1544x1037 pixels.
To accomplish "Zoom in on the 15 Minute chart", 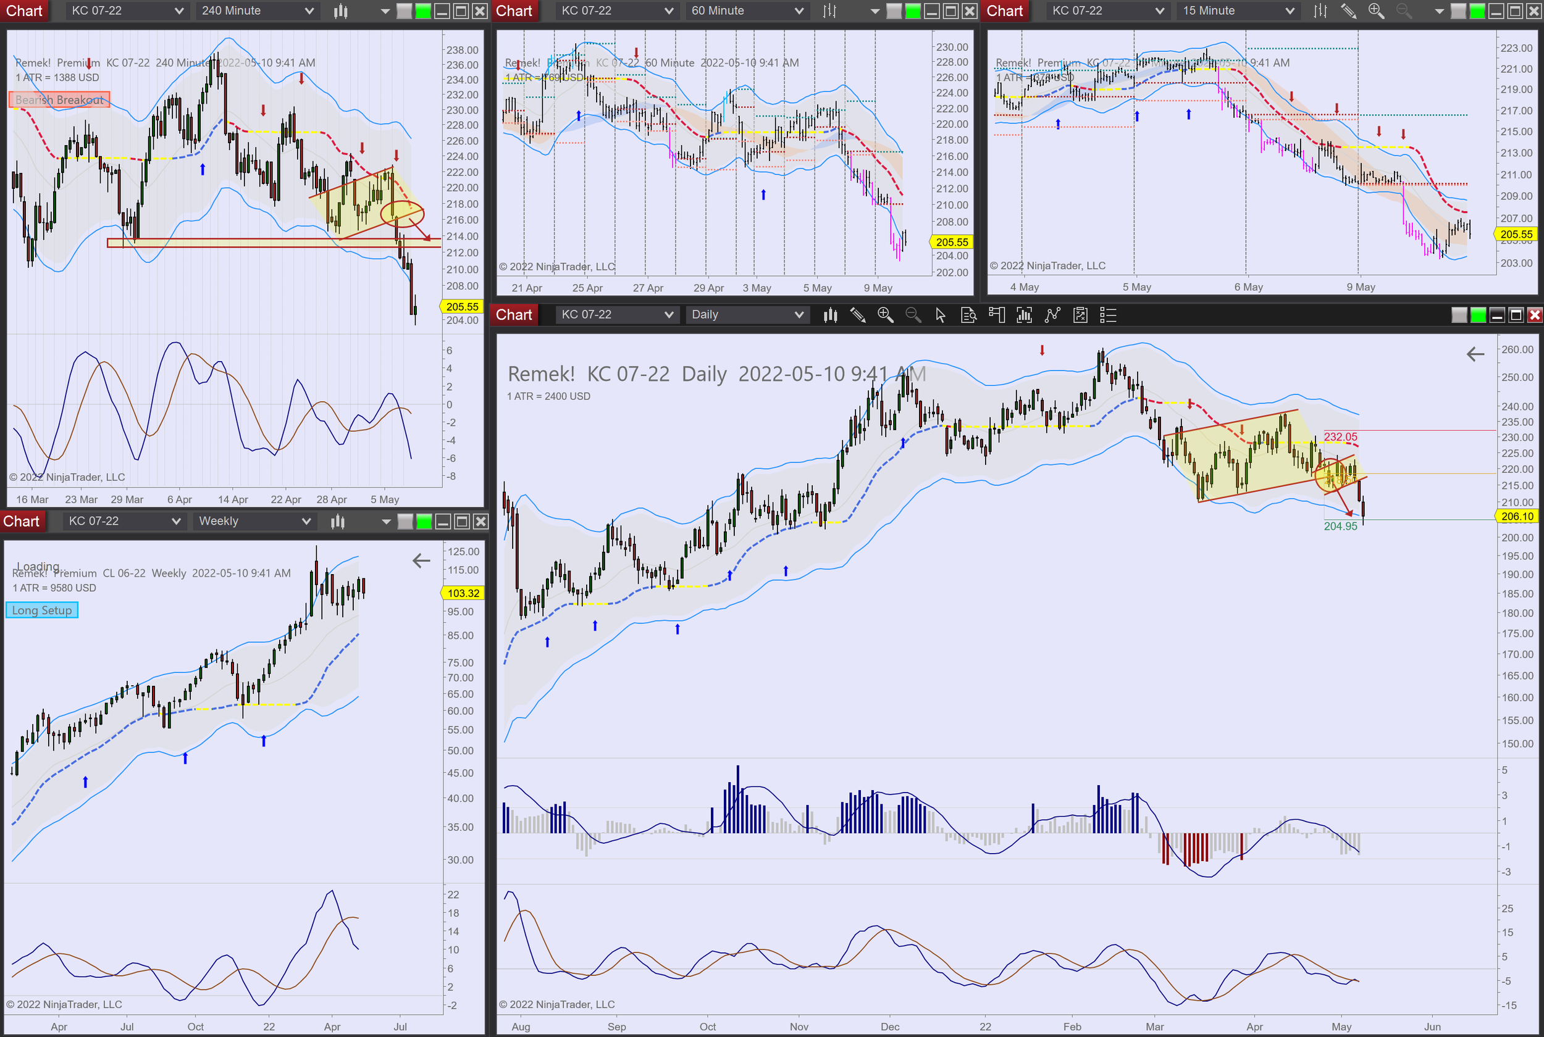I will 1376,10.
